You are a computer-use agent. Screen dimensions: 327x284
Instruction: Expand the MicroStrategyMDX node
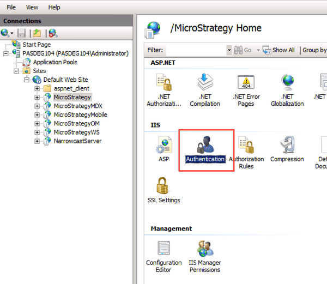click(37, 106)
